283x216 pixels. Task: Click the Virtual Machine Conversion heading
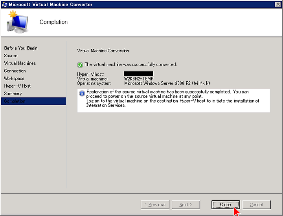pos(103,51)
